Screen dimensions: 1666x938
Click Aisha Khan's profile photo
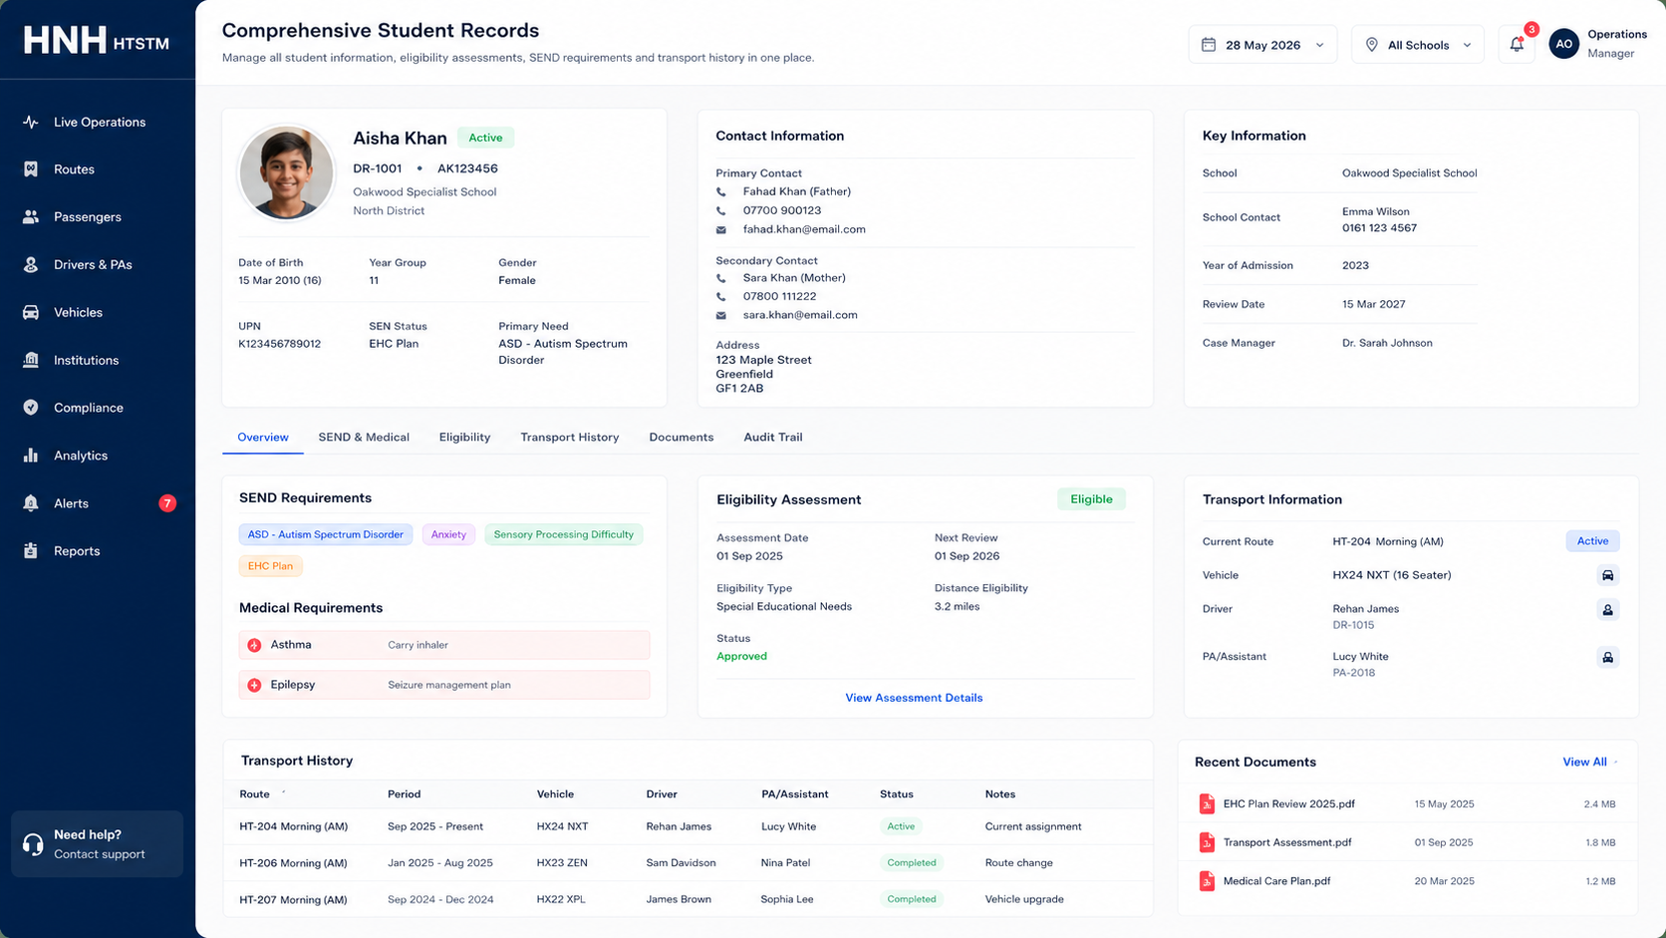point(287,172)
